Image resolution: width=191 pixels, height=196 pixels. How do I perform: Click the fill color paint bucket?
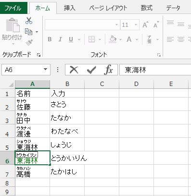(113, 39)
